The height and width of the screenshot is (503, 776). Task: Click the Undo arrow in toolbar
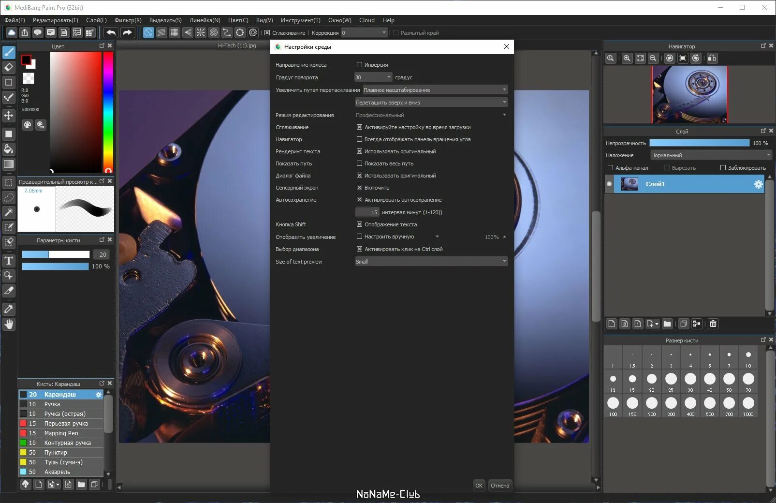click(111, 32)
